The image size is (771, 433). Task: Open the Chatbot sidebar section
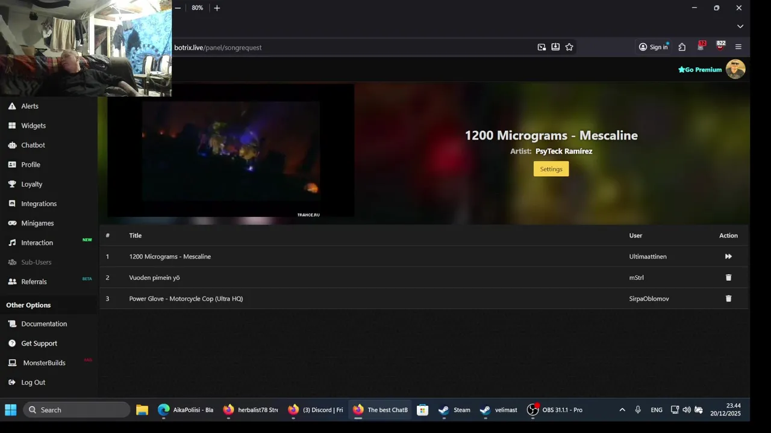(33, 145)
